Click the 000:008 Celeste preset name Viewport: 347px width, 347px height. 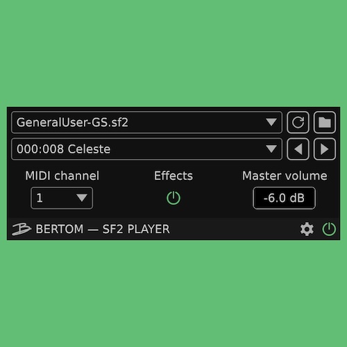[63, 149]
